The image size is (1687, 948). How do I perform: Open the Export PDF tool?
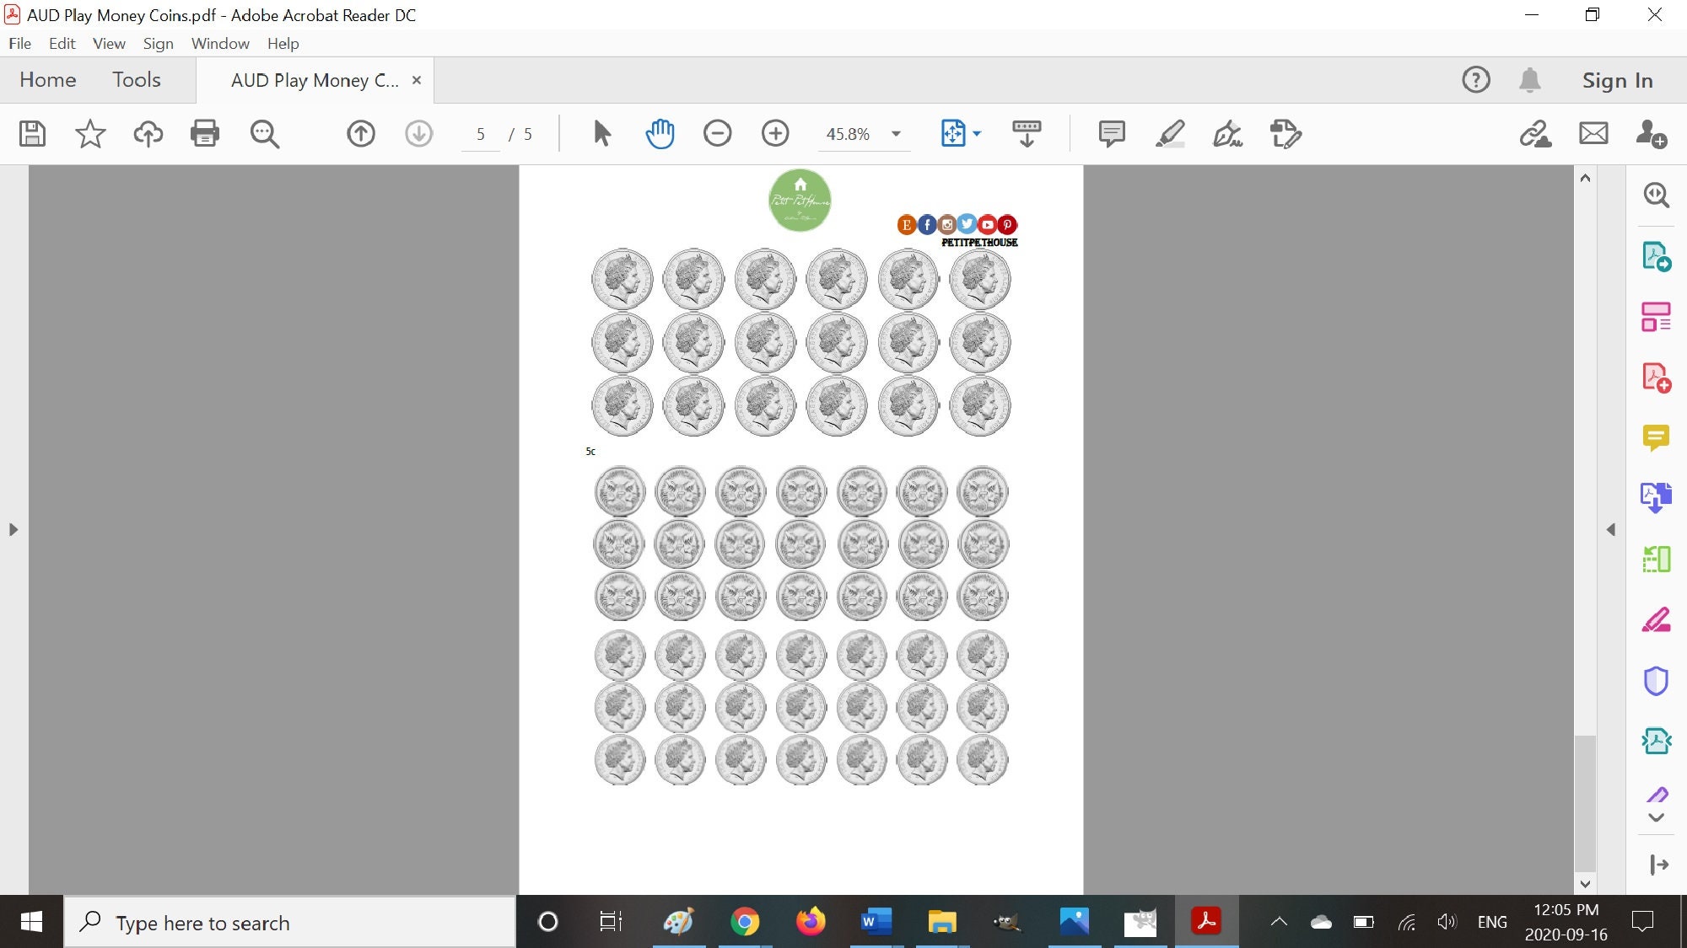tap(1657, 257)
